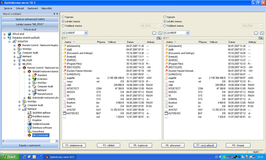
Task: Open the Nastavení menu
Action: [x=32, y=8]
